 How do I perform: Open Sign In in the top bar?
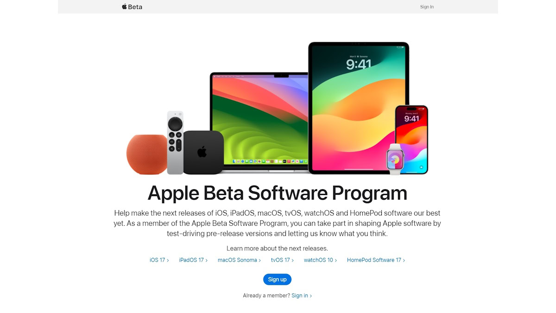point(427,7)
